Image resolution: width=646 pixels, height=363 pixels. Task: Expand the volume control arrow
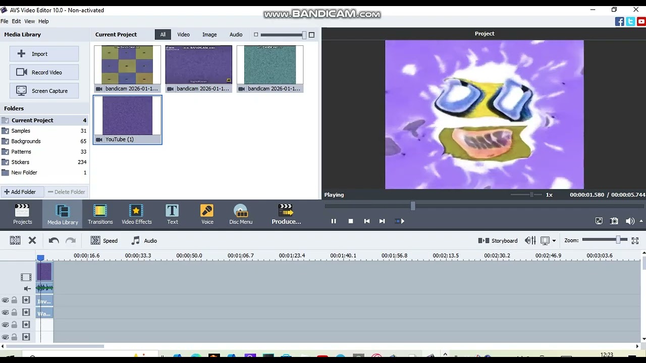coord(641,221)
